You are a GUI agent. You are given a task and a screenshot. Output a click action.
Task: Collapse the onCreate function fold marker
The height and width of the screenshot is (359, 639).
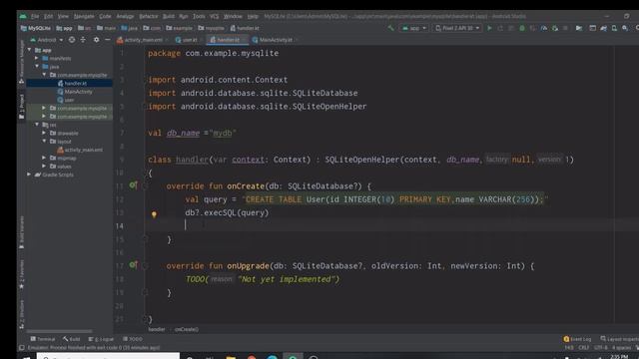point(145,186)
